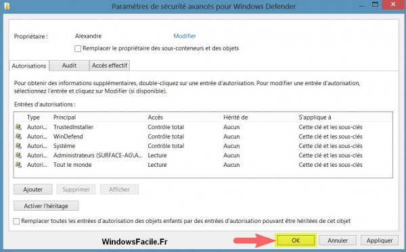Click the Afficher button

(119, 189)
